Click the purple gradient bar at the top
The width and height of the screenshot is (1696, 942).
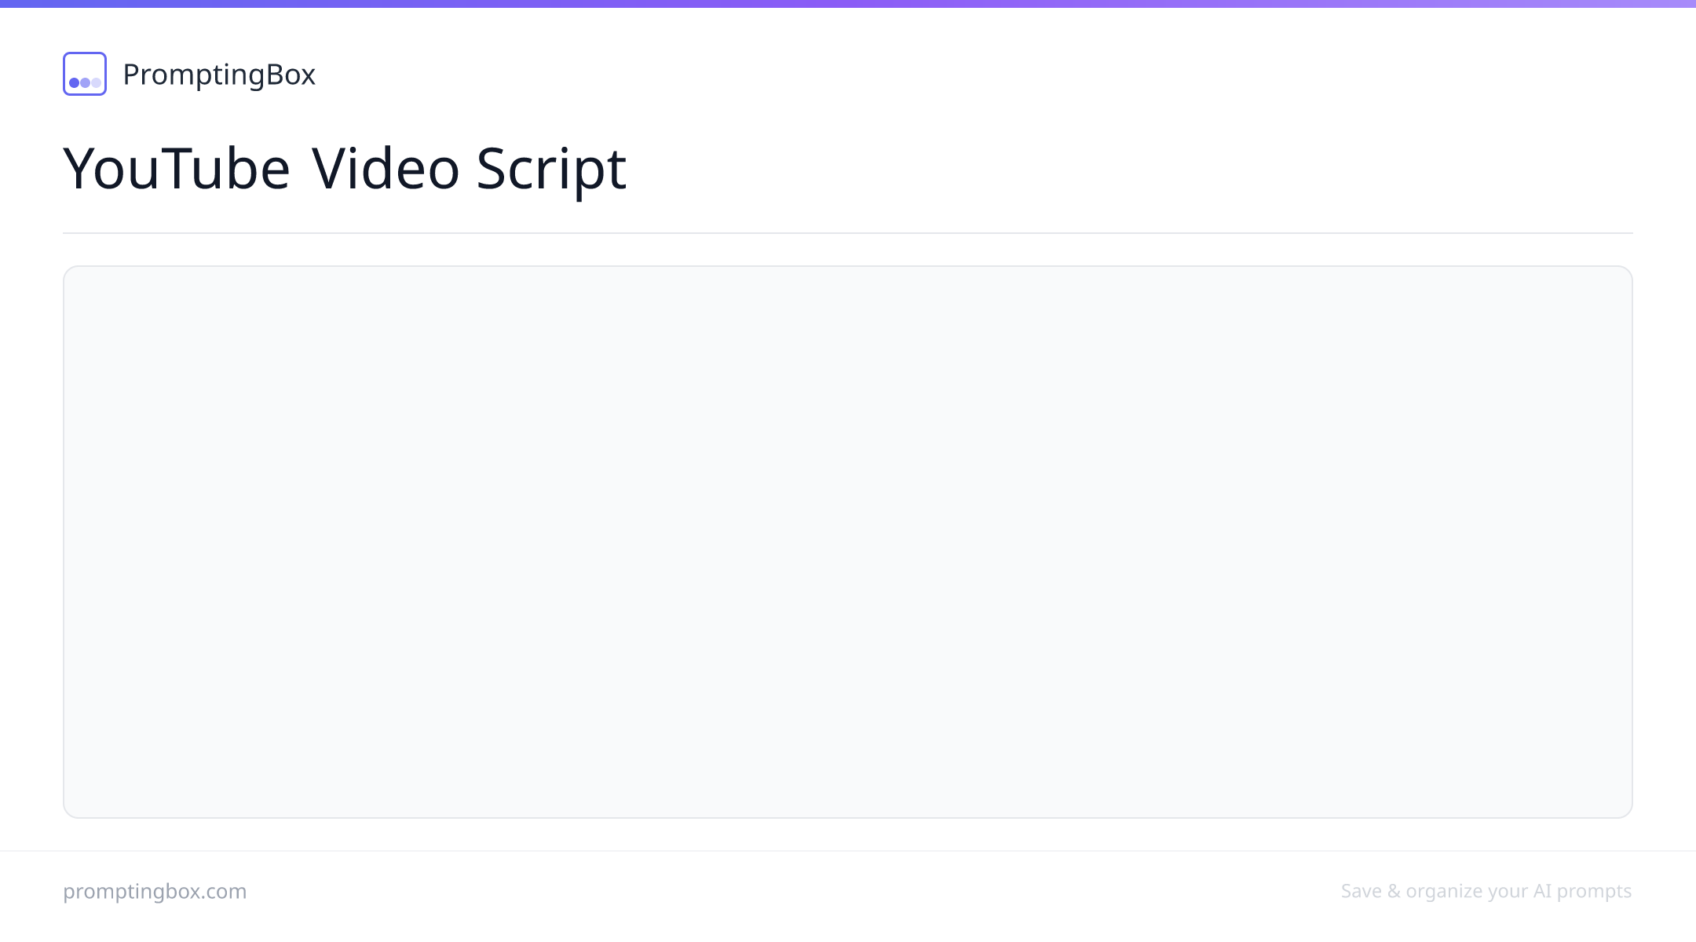848,4
